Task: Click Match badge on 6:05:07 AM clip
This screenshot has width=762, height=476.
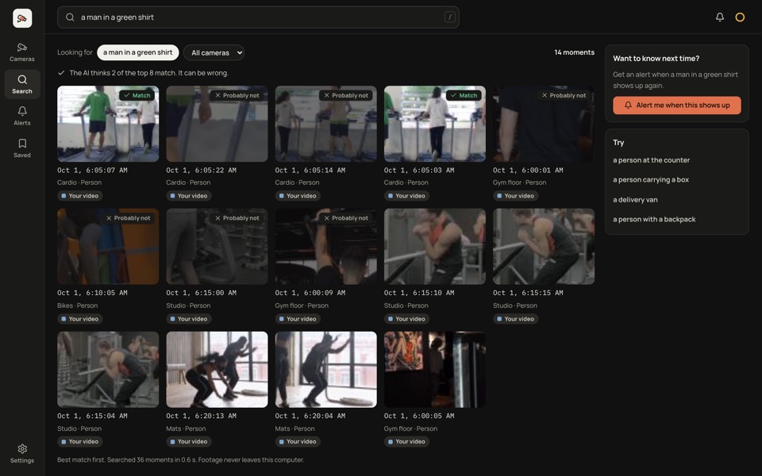Action: click(137, 95)
